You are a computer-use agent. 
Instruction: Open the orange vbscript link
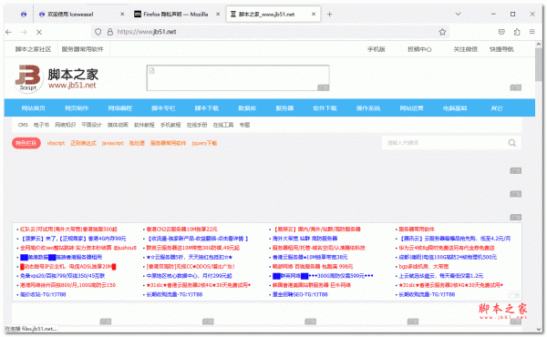click(56, 143)
